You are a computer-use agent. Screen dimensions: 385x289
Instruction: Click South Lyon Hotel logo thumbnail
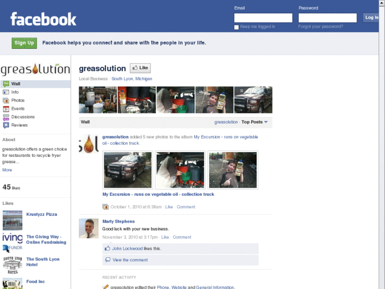(13, 265)
